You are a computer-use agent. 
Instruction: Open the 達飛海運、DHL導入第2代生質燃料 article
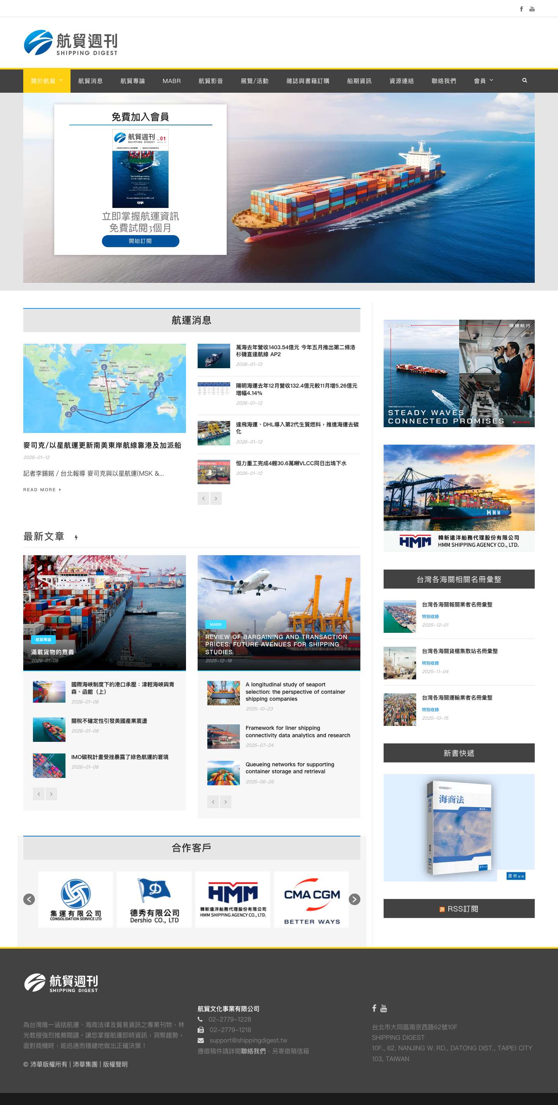(x=297, y=428)
